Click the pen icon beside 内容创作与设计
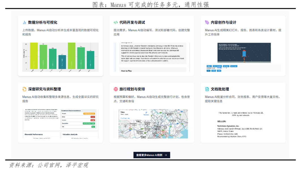Screen dimensions: 306x173 [207, 22]
